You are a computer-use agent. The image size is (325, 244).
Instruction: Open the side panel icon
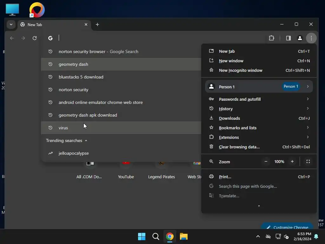[x=288, y=38]
